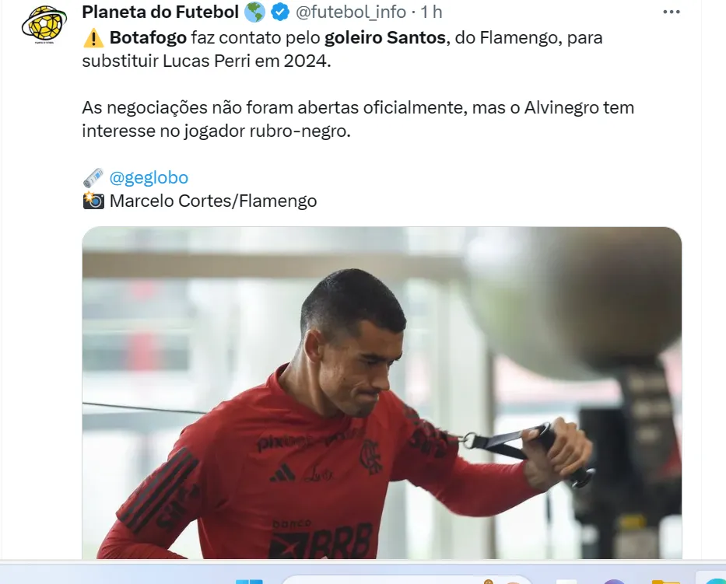Click the rolled newspaper emoji before @geglobo

tap(93, 178)
